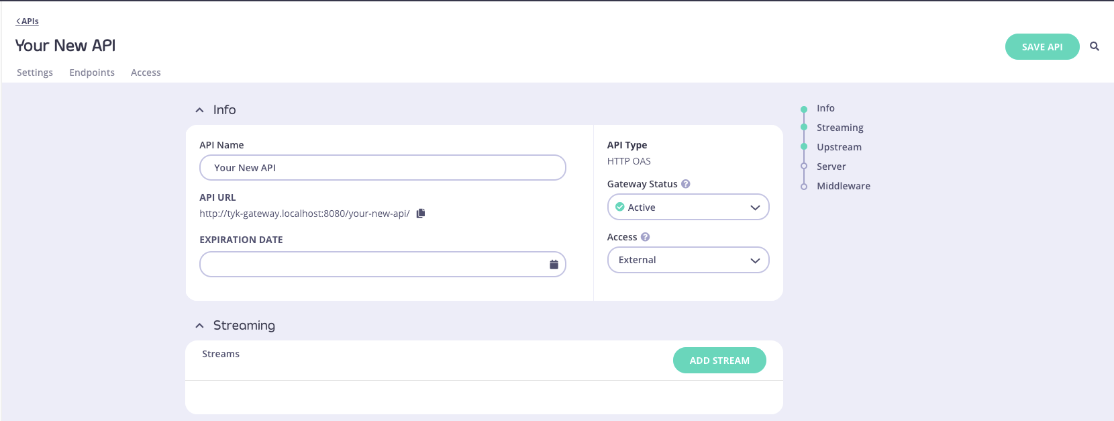Click the Streaming progress dot indicator

pos(804,127)
